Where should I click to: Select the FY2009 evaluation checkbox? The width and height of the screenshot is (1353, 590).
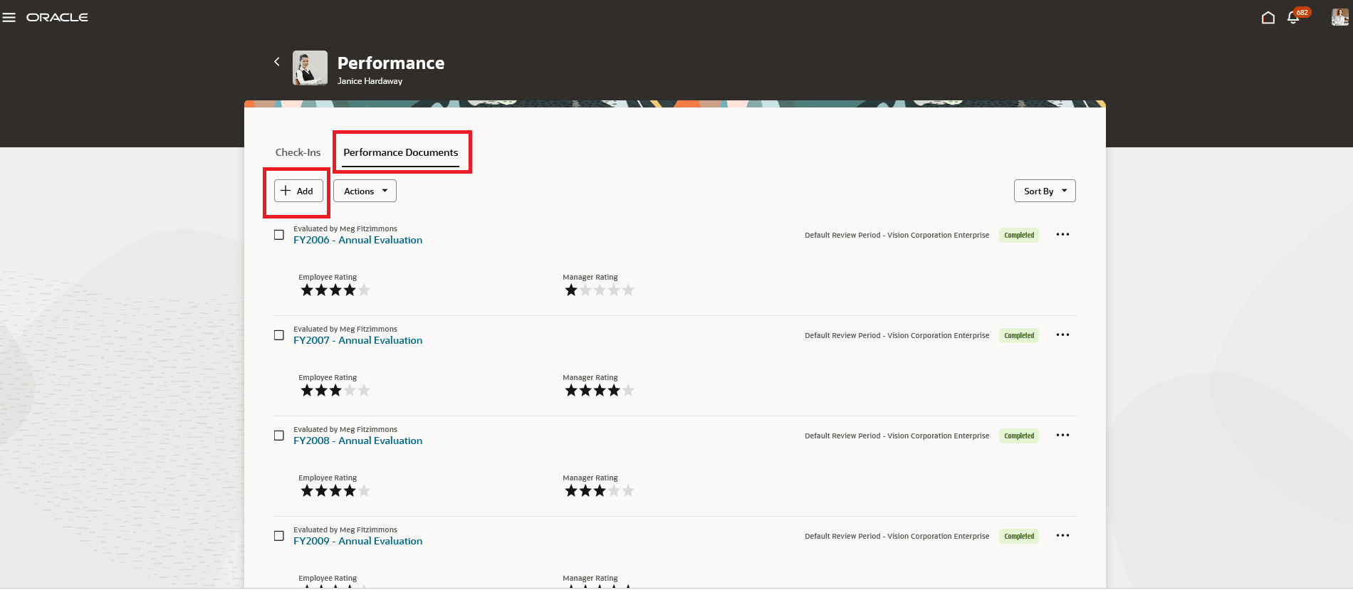point(279,536)
